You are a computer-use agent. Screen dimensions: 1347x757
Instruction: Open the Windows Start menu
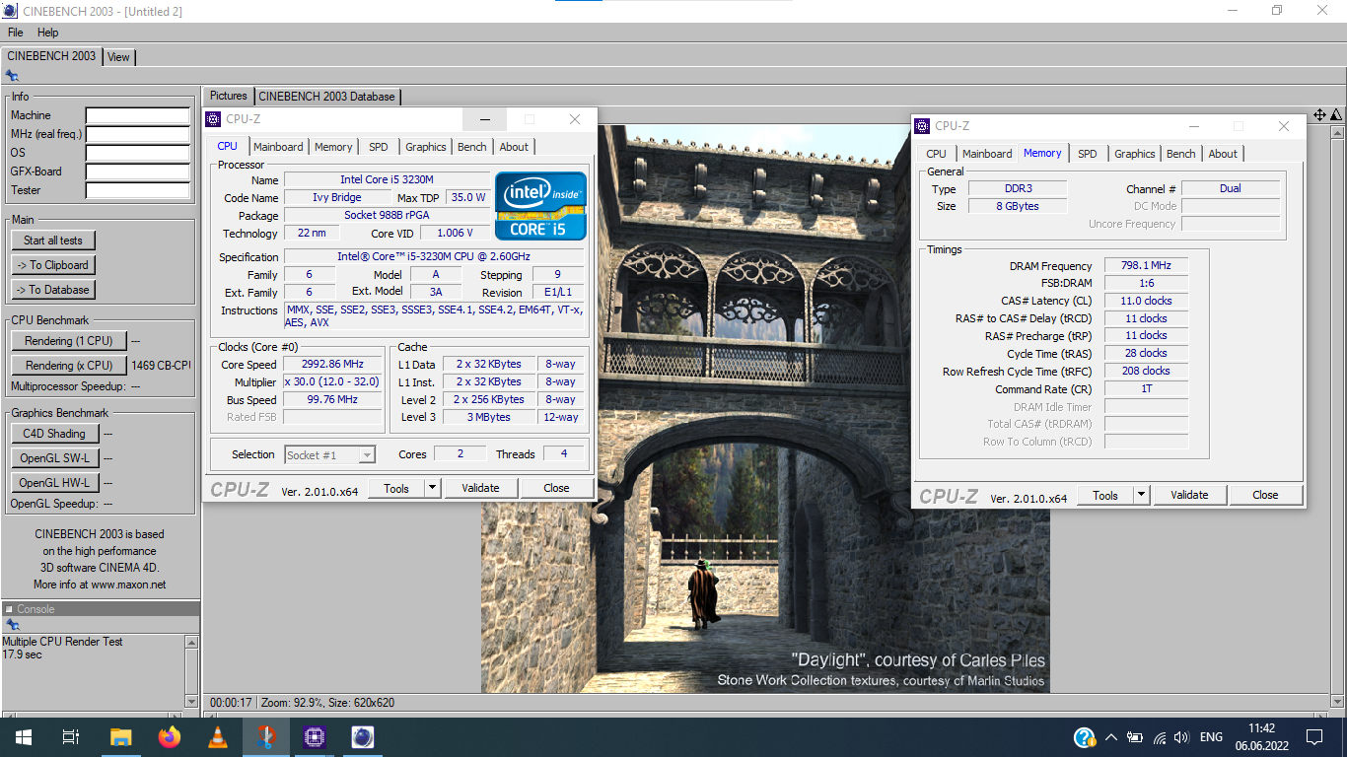[x=22, y=736]
